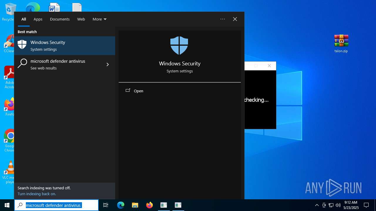Click Windows Security title in preview pane

[180, 63]
